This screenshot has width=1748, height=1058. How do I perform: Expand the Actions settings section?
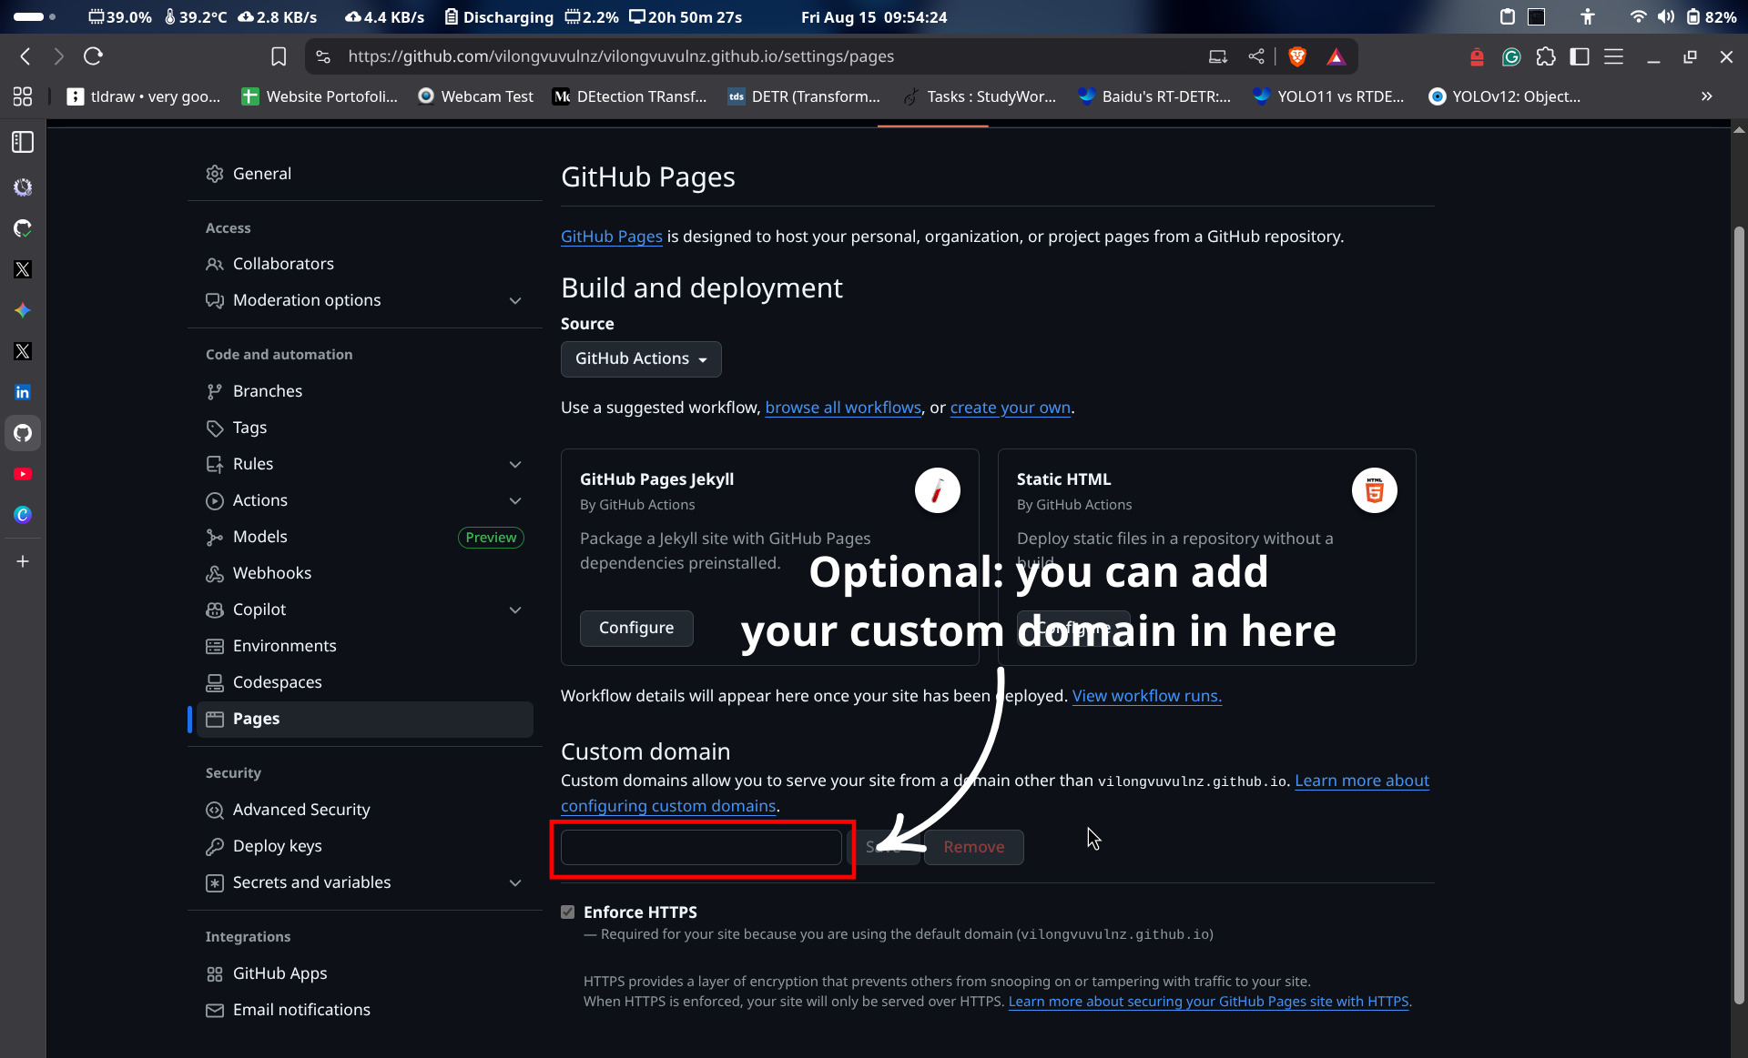(x=515, y=500)
